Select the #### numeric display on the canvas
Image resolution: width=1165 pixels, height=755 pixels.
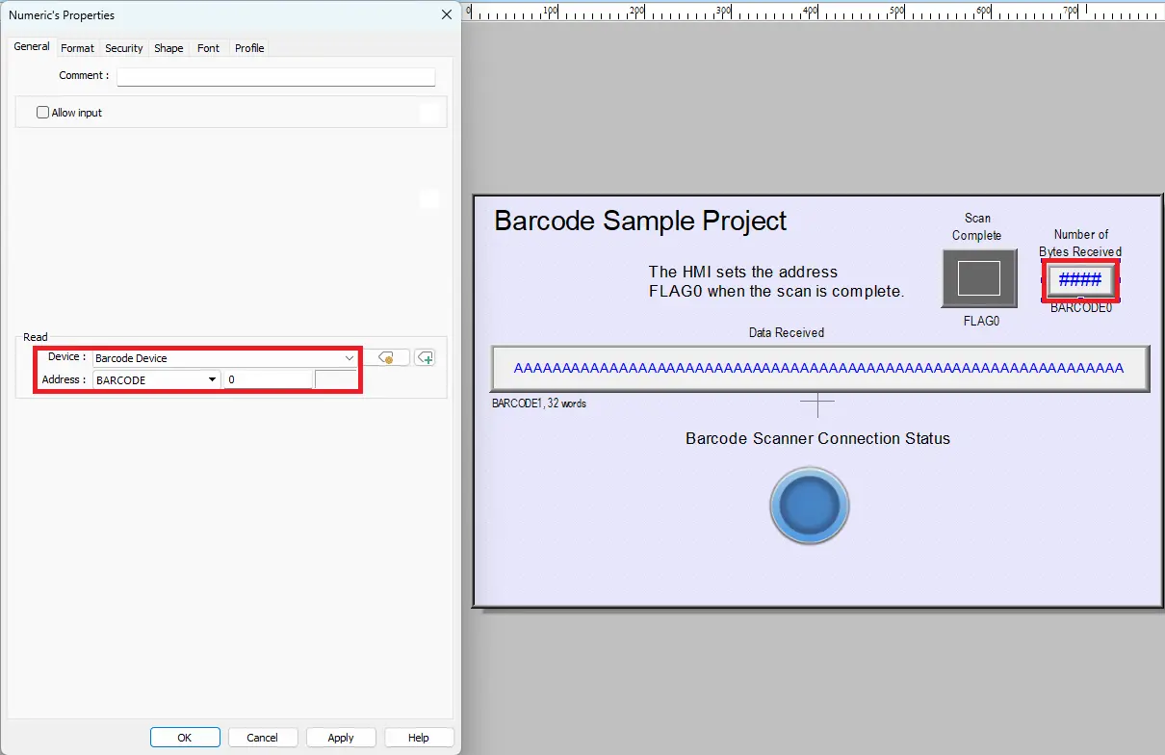click(1079, 279)
